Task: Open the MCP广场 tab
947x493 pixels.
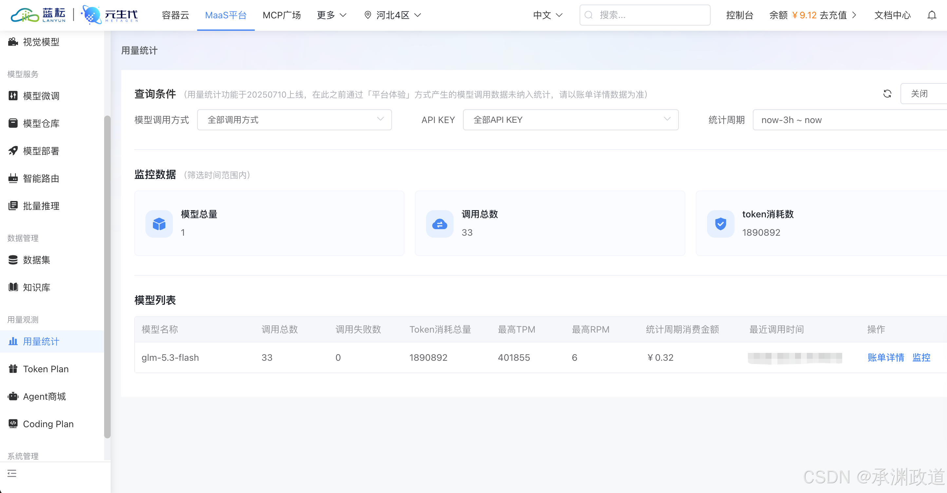Action: tap(282, 15)
